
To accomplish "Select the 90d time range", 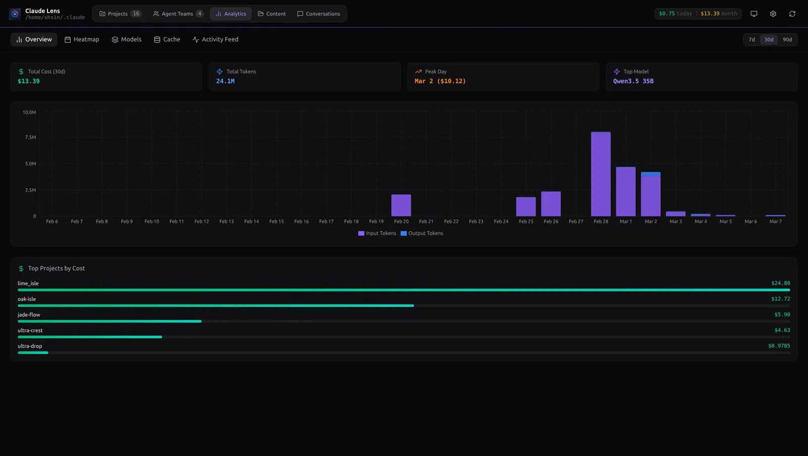I will coord(786,39).
